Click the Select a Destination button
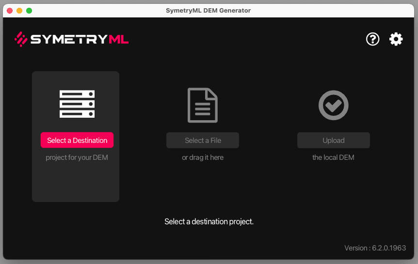 click(x=77, y=140)
